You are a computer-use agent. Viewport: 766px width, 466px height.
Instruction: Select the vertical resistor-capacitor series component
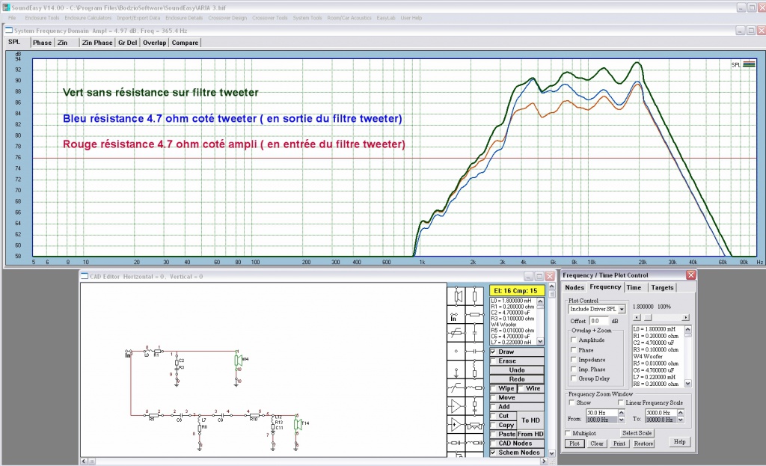coord(474,406)
